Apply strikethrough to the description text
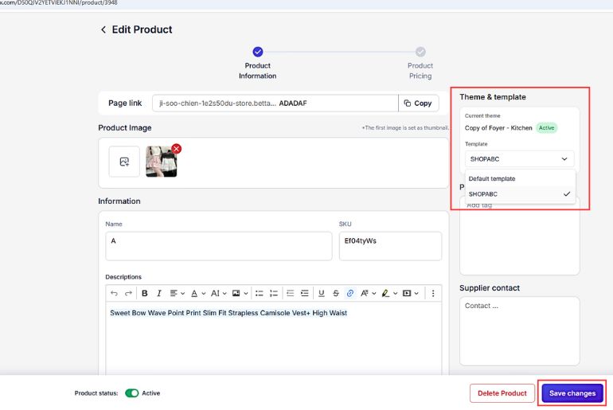Image resolution: width=613 pixels, height=410 pixels. tap(335, 293)
